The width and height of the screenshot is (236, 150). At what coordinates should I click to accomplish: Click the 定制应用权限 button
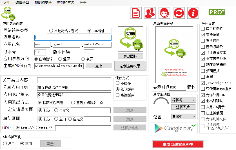click(130, 66)
